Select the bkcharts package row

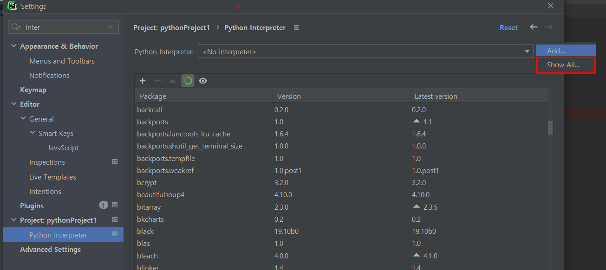tap(341, 219)
